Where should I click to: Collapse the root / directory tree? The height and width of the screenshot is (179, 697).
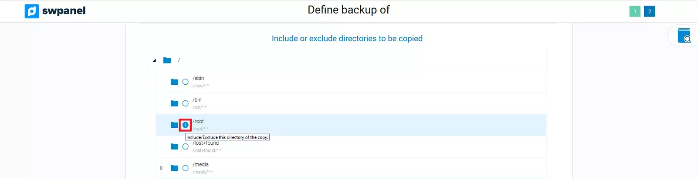tap(154, 60)
